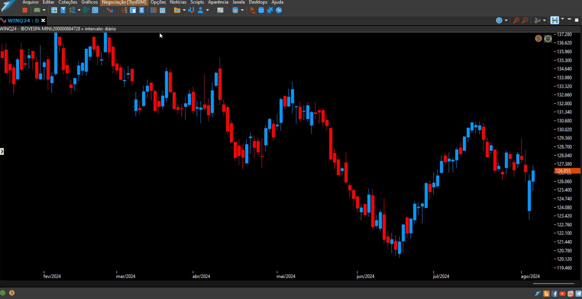
Task: Click the blue puzzle piece plugin icon
Action: tap(270, 10)
